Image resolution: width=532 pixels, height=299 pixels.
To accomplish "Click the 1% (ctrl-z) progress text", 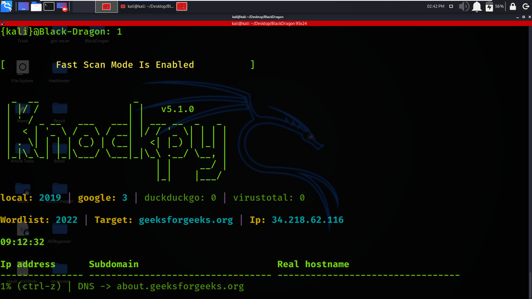I will pyautogui.click(x=30, y=286).
